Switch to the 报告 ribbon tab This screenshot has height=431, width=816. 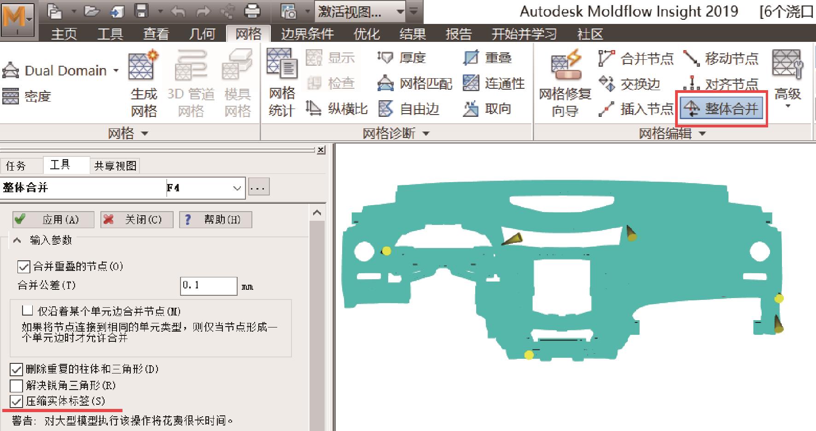[x=459, y=34]
